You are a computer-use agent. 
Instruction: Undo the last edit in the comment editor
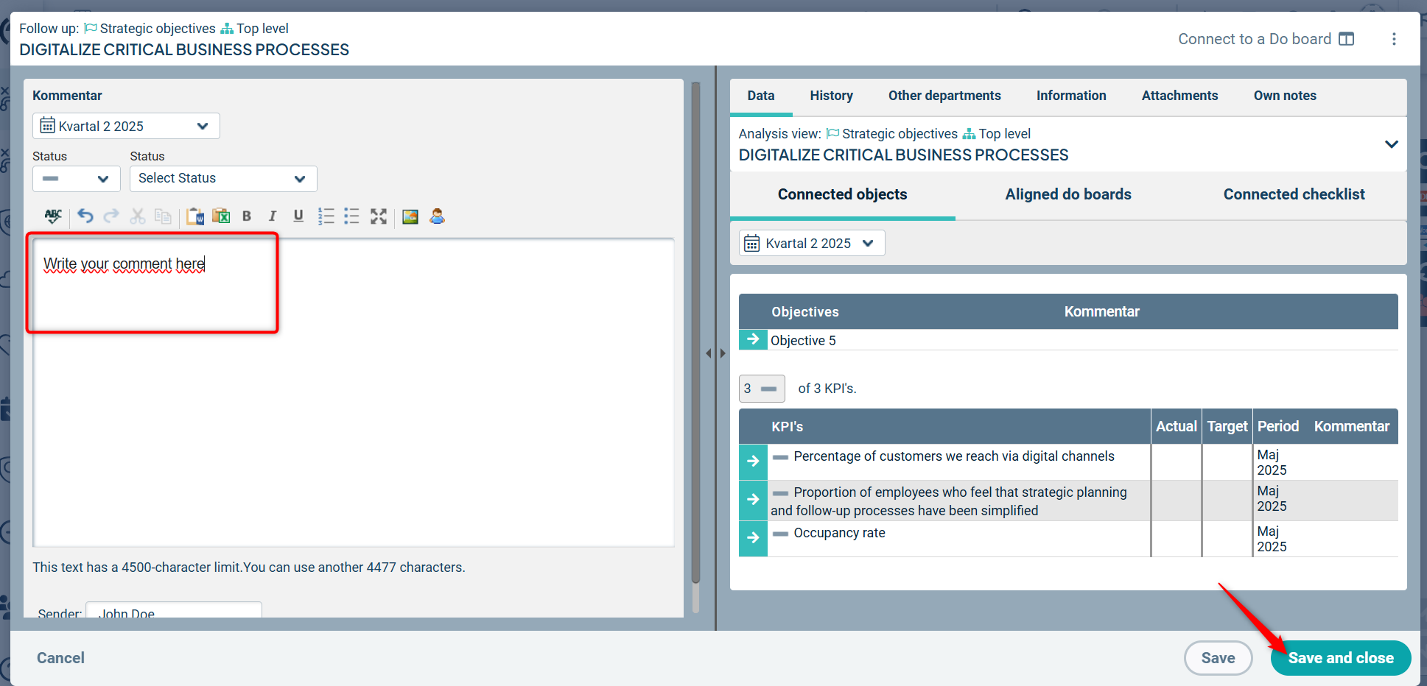coord(85,216)
